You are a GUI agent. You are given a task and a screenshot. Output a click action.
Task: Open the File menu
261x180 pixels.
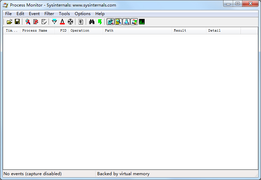[x=8, y=14]
